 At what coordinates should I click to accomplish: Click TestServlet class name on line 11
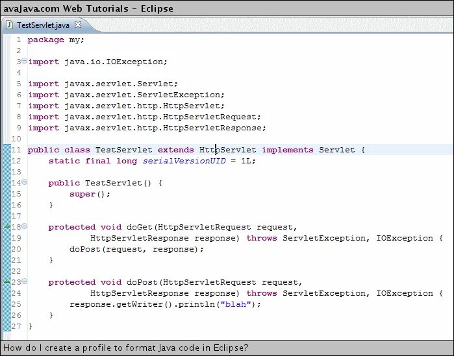point(123,150)
